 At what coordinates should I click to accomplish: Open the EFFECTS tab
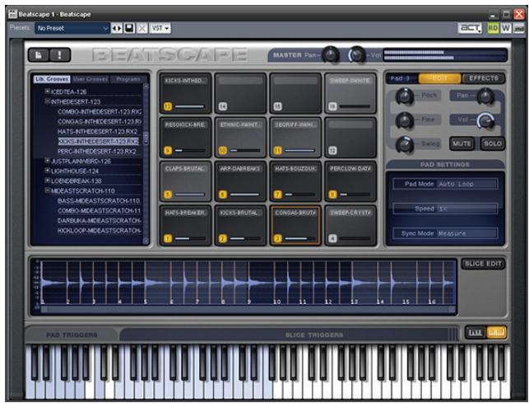tap(484, 78)
